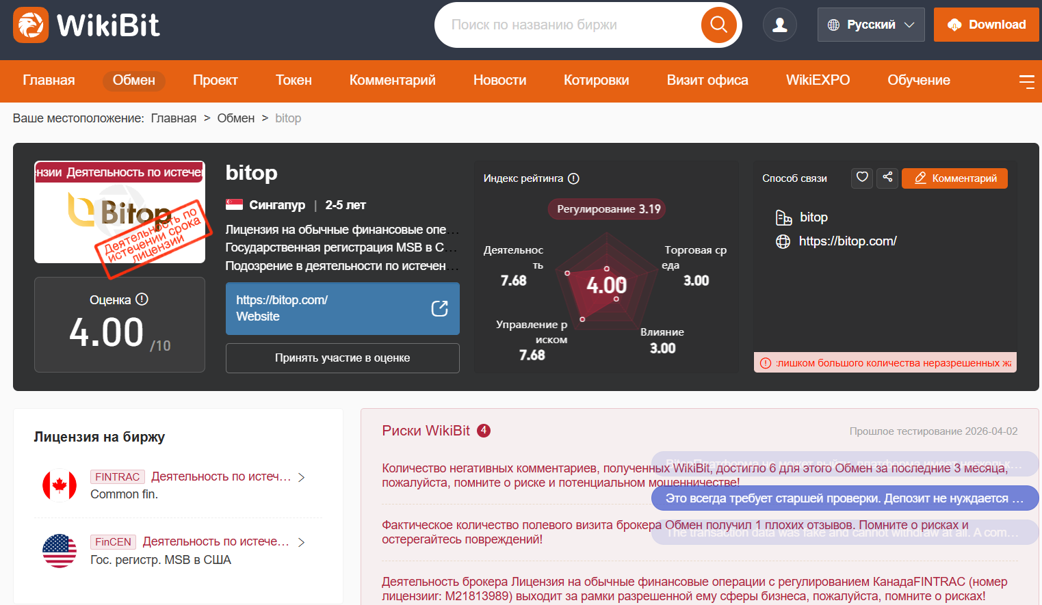1042x605 pixels.
Task: Click the WikiBit logo
Action: click(x=86, y=25)
